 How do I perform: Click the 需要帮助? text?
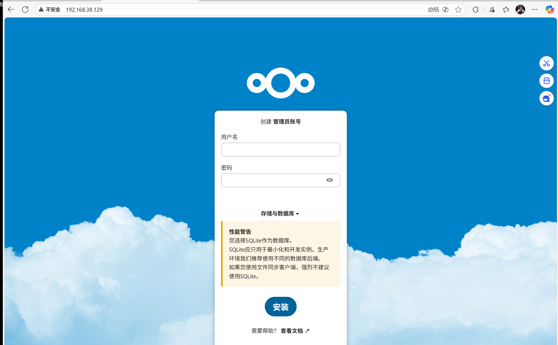(x=264, y=331)
